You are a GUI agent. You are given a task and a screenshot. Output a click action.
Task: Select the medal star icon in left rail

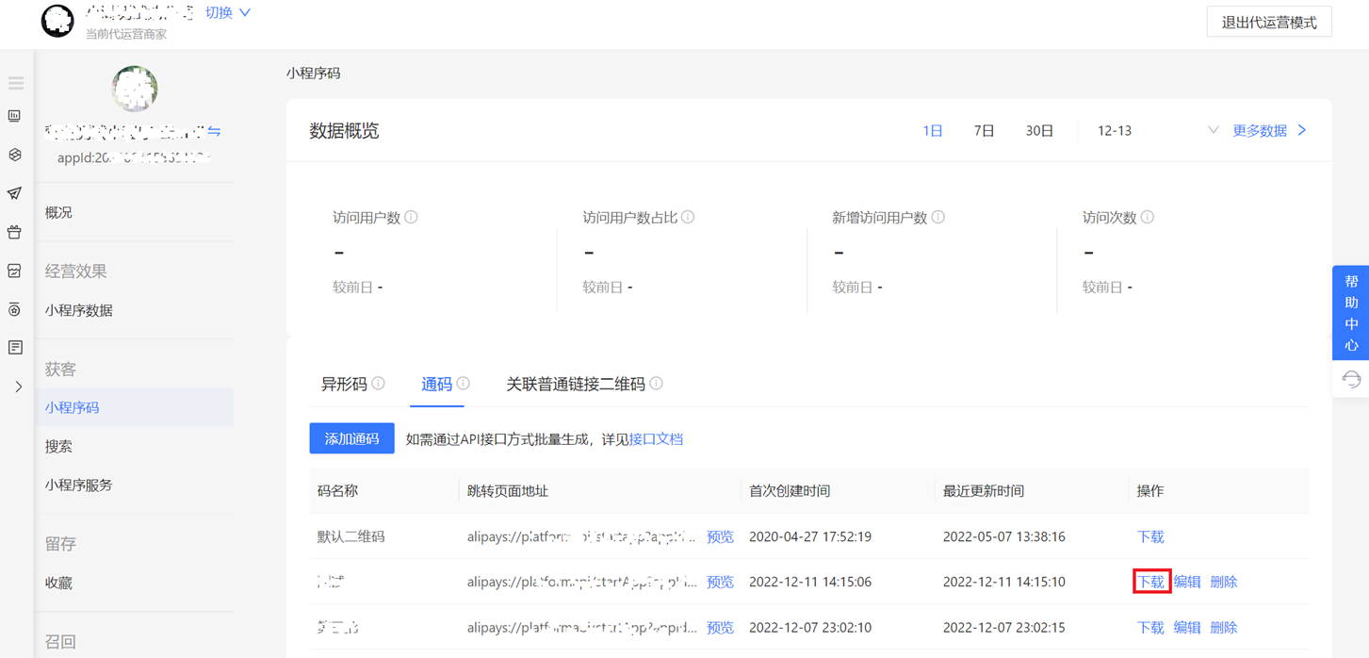(x=15, y=309)
